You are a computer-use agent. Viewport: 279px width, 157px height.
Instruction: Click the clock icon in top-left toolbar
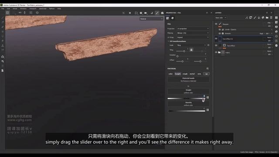pyautogui.click(x=37, y=13)
